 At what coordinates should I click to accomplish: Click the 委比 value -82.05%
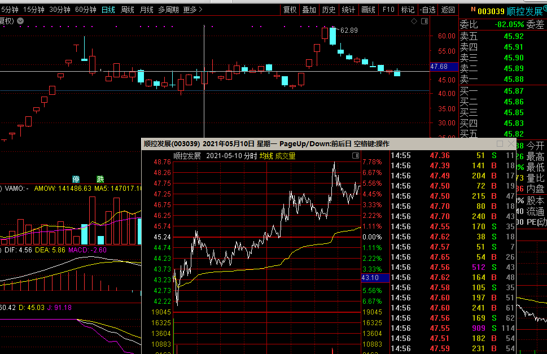[x=509, y=24]
